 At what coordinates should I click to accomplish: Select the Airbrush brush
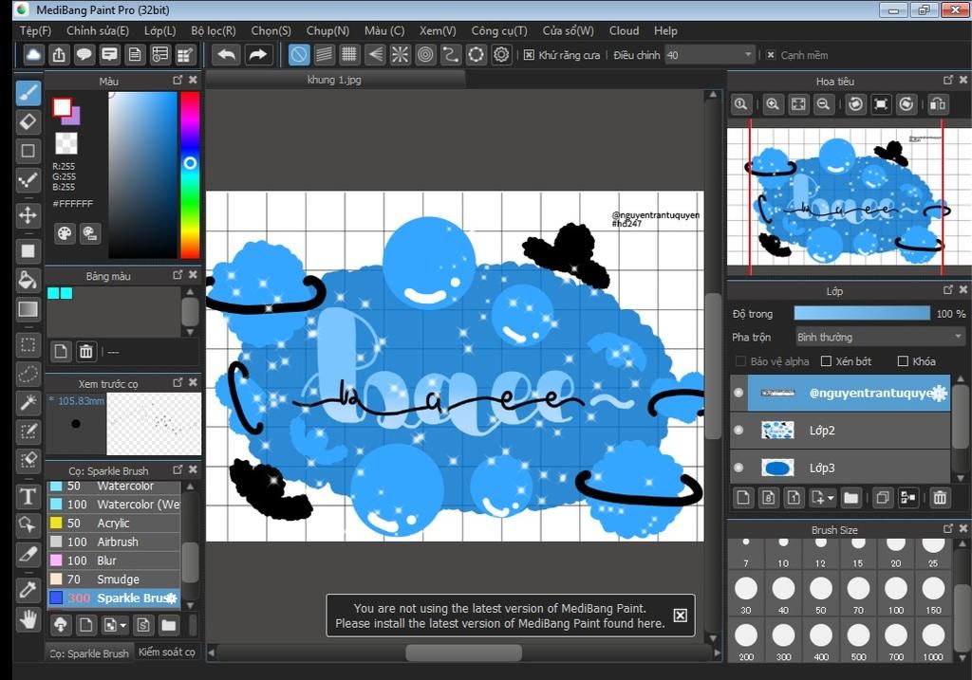point(114,542)
